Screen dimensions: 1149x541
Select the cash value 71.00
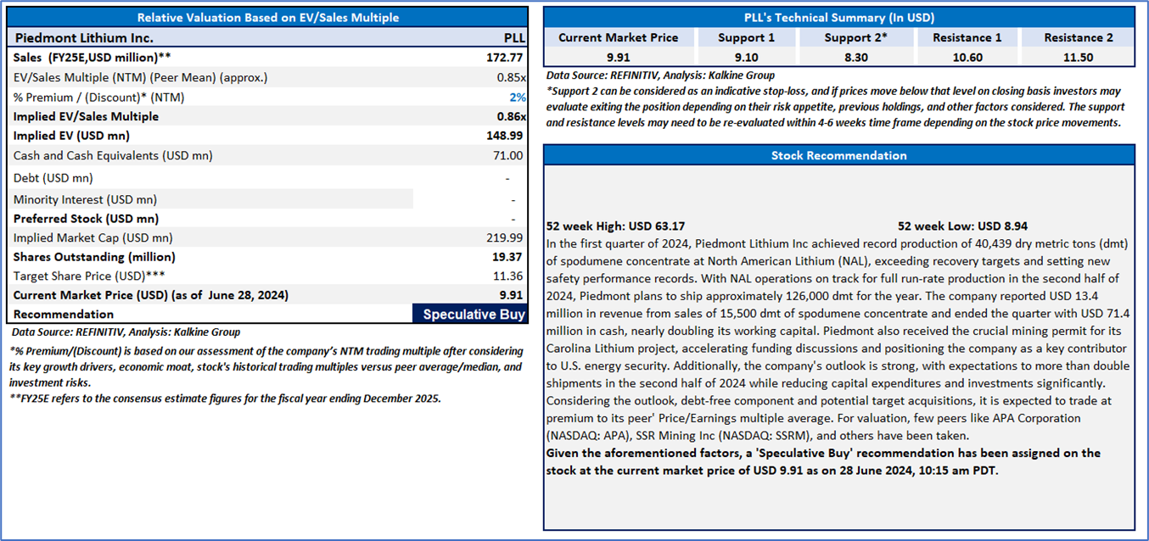[x=509, y=156]
